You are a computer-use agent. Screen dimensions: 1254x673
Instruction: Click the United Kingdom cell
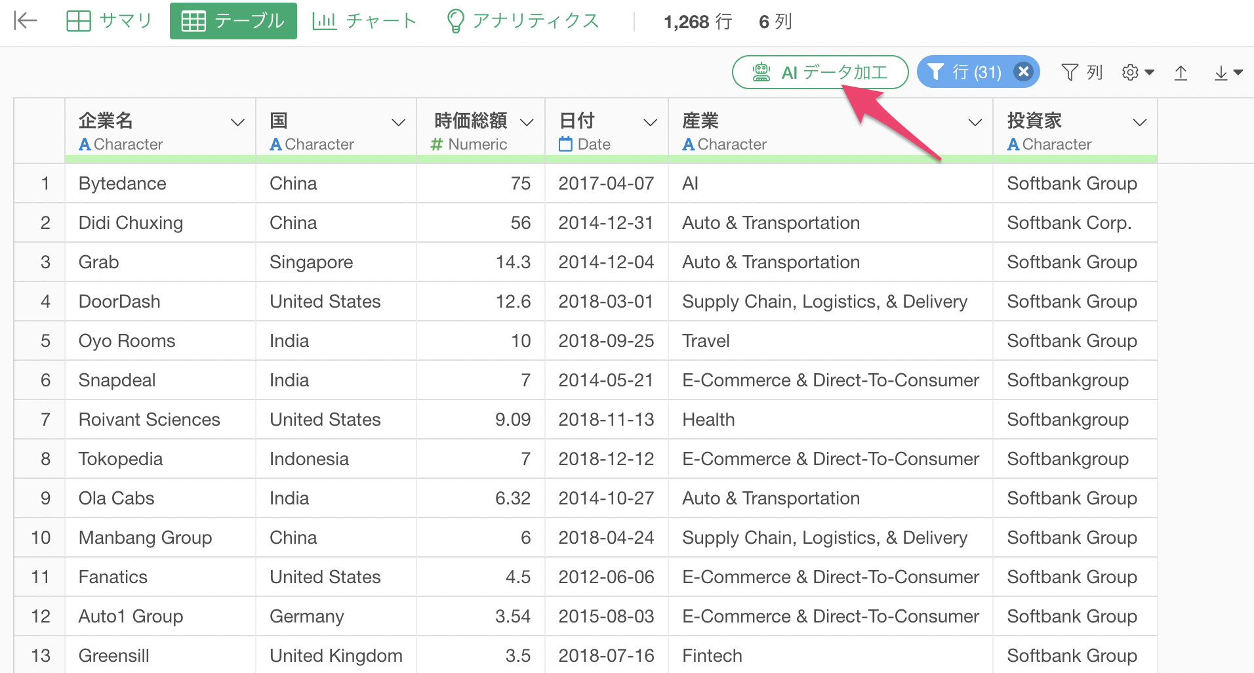coord(336,655)
